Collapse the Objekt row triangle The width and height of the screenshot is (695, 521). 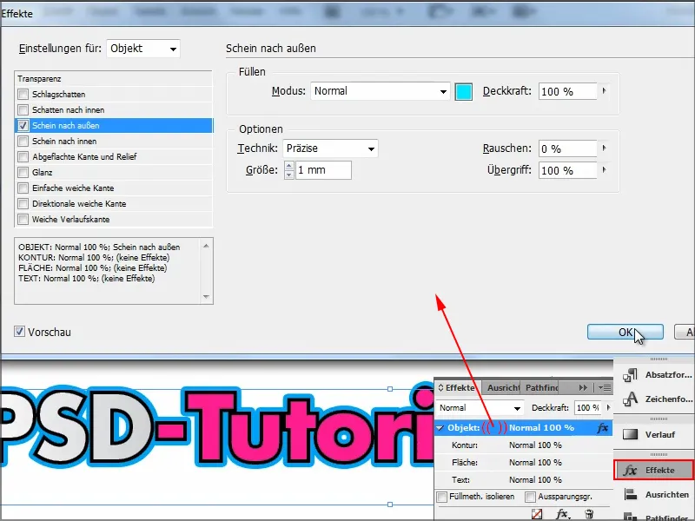pyautogui.click(x=440, y=428)
